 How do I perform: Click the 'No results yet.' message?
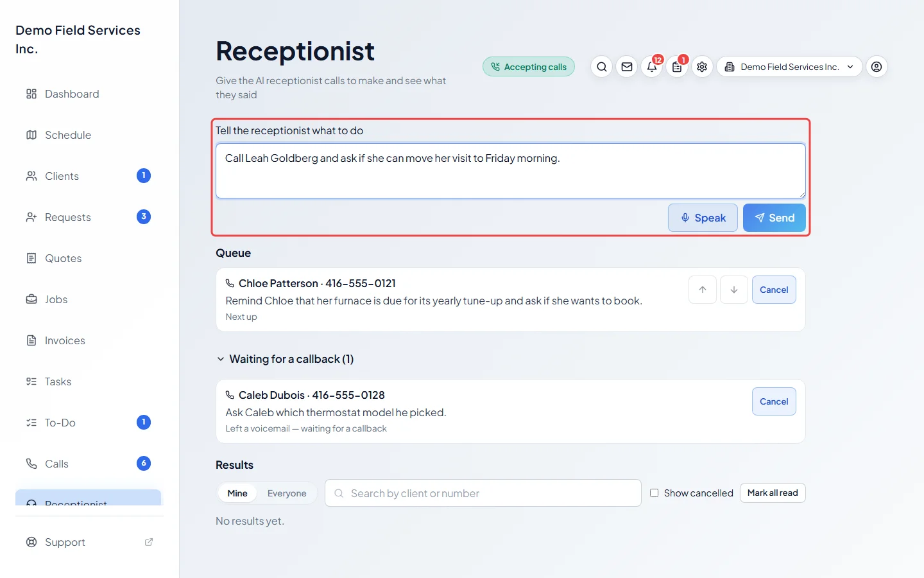tap(250, 521)
